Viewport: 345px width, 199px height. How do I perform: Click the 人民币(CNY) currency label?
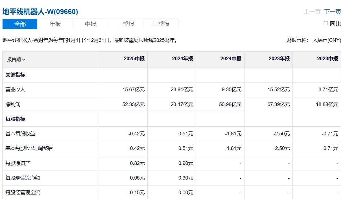pyautogui.click(x=327, y=40)
